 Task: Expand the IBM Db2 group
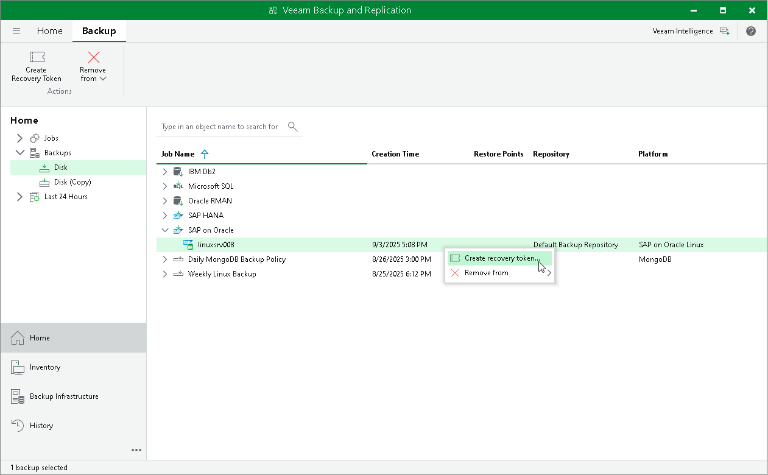click(x=165, y=172)
